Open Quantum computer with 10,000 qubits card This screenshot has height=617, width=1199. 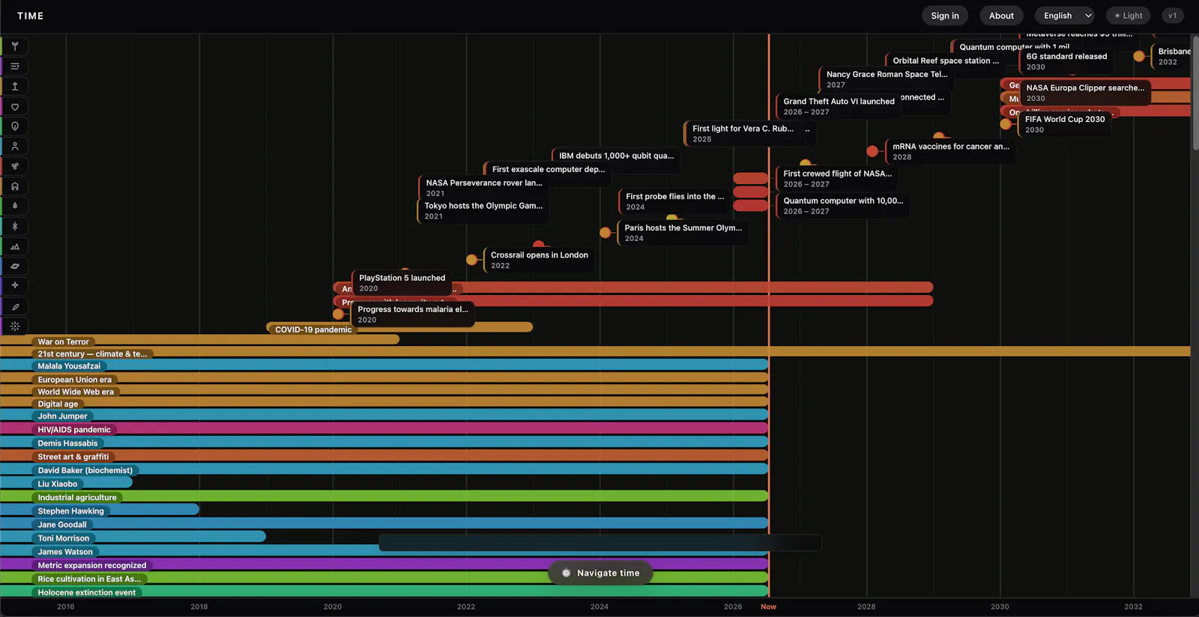(843, 206)
